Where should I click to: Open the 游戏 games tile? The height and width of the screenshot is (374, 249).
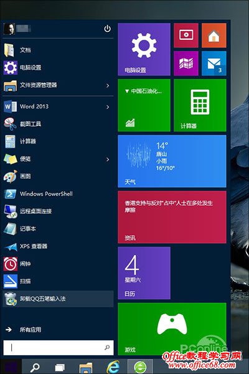[x=172, y=329]
